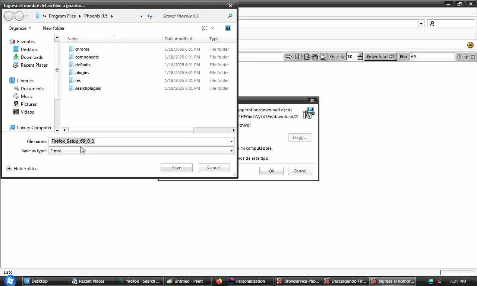Open the plugins folder
The height and width of the screenshot is (286, 477).
click(82, 73)
